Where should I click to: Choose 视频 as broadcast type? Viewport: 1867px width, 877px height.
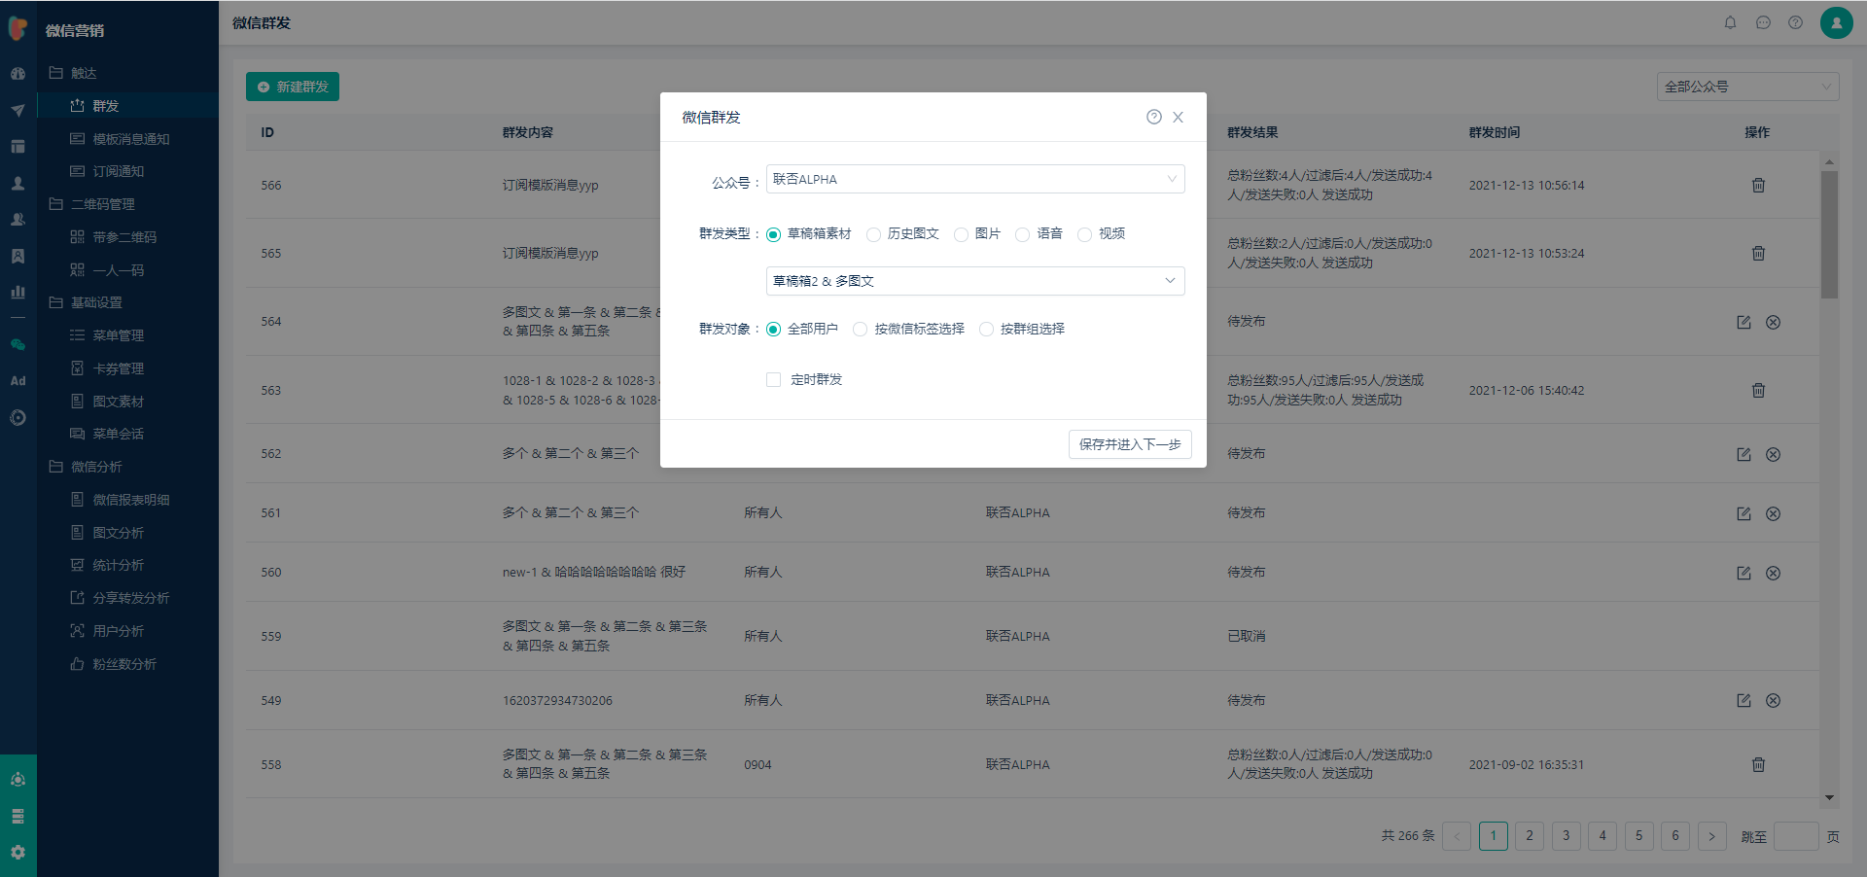(x=1084, y=234)
